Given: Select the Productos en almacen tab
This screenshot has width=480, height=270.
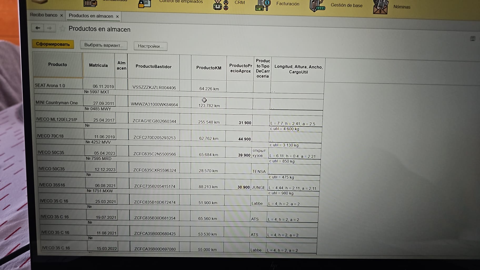Looking at the screenshot, I should click(91, 16).
